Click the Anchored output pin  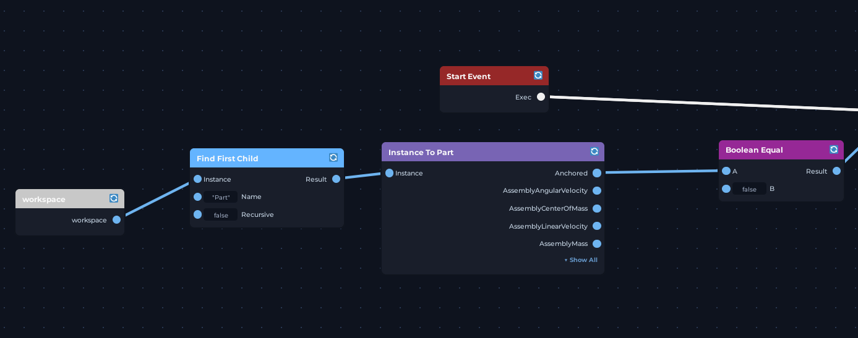click(596, 173)
